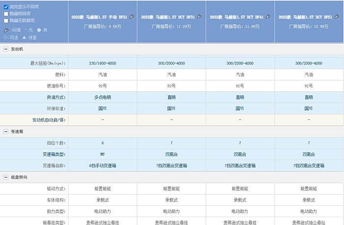344x225 pixels.
Task: Uncheck 高亮显示不同项 checkbox
Action: 6,7
